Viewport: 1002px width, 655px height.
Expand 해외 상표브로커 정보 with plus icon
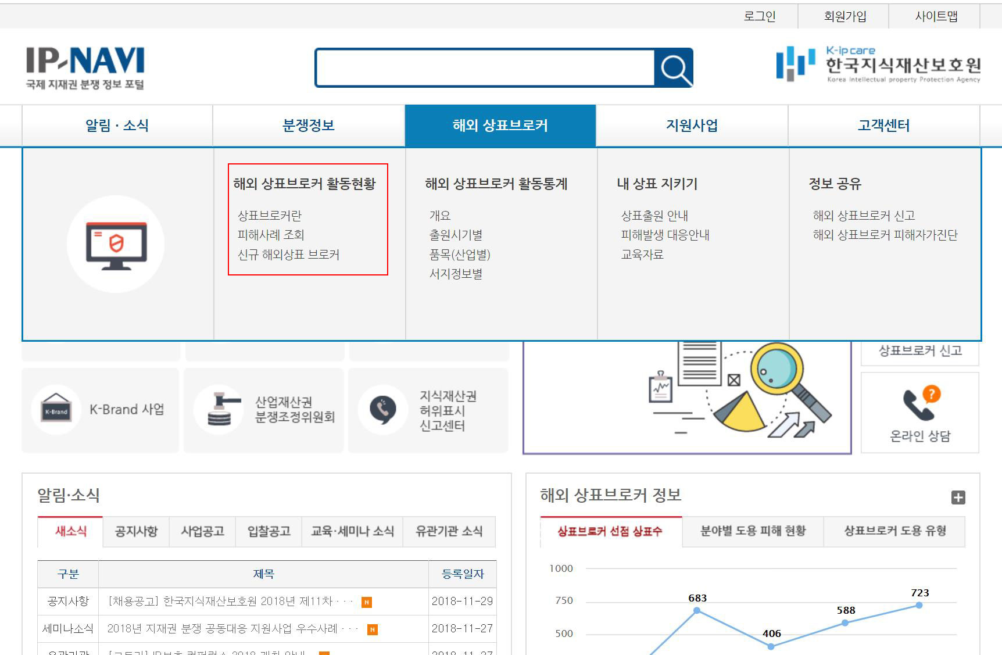tap(958, 497)
